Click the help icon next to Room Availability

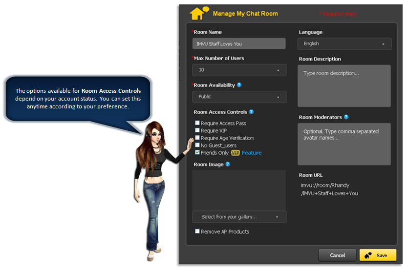[x=239, y=85]
